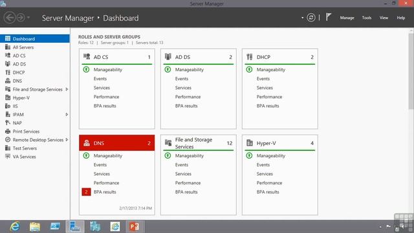Click the Print Services sidebar icon
The image size is (414, 233).
click(8, 131)
